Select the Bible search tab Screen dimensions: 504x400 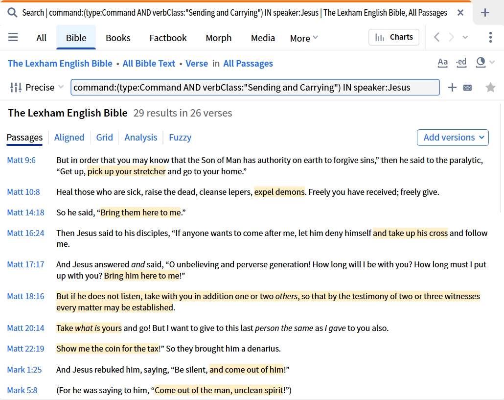(76, 38)
